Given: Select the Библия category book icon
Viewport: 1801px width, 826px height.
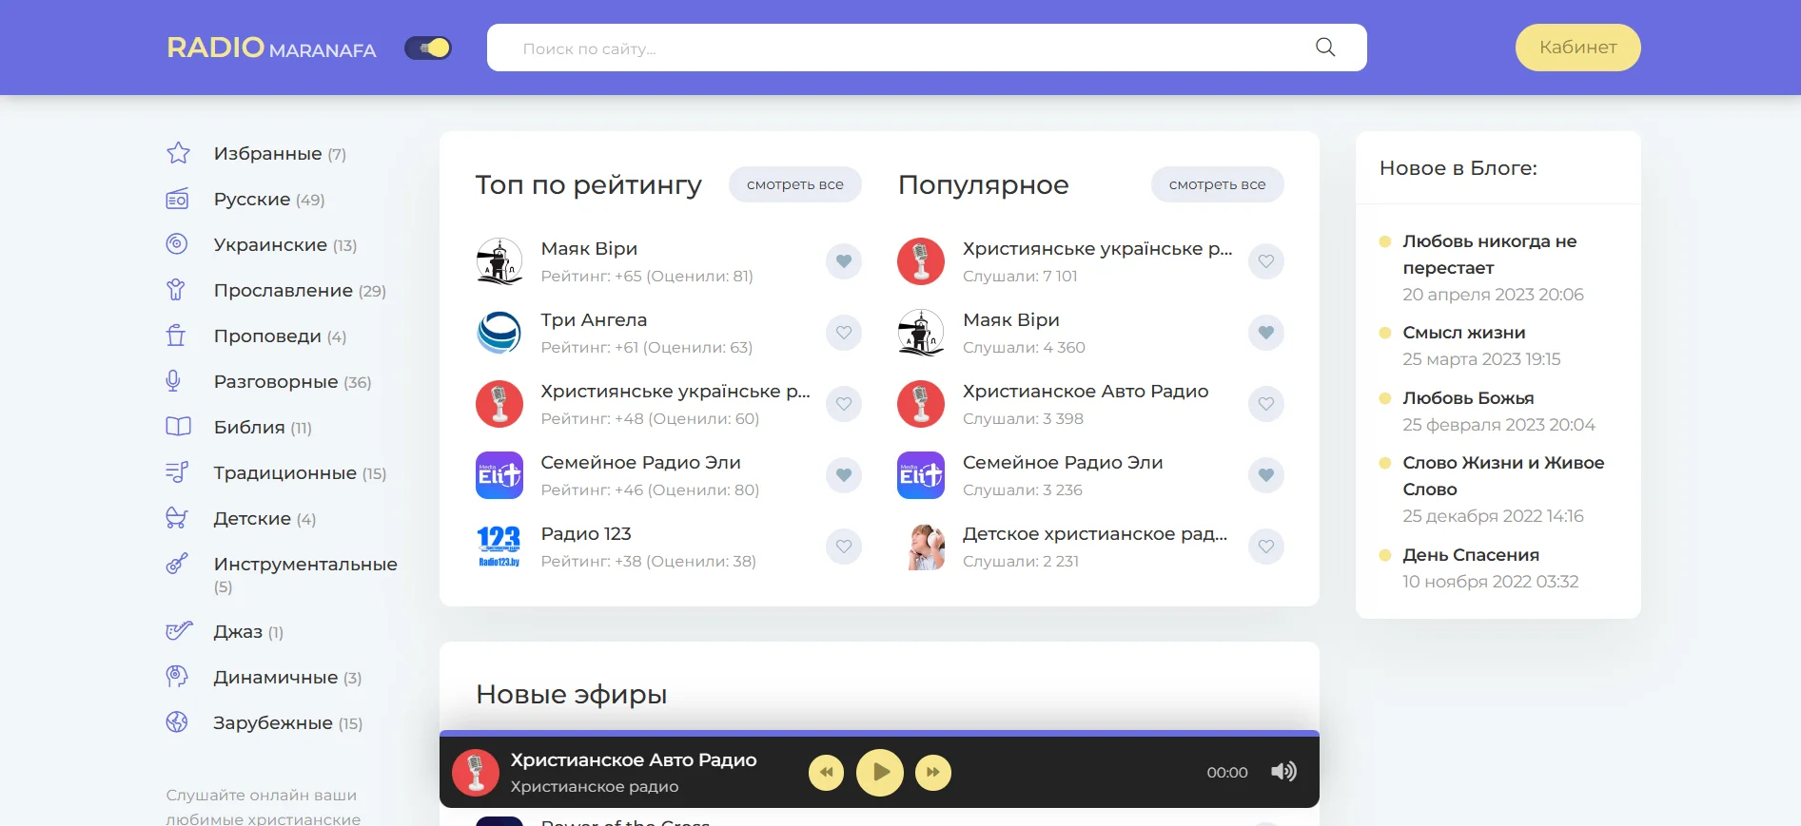Looking at the screenshot, I should pyautogui.click(x=178, y=427).
